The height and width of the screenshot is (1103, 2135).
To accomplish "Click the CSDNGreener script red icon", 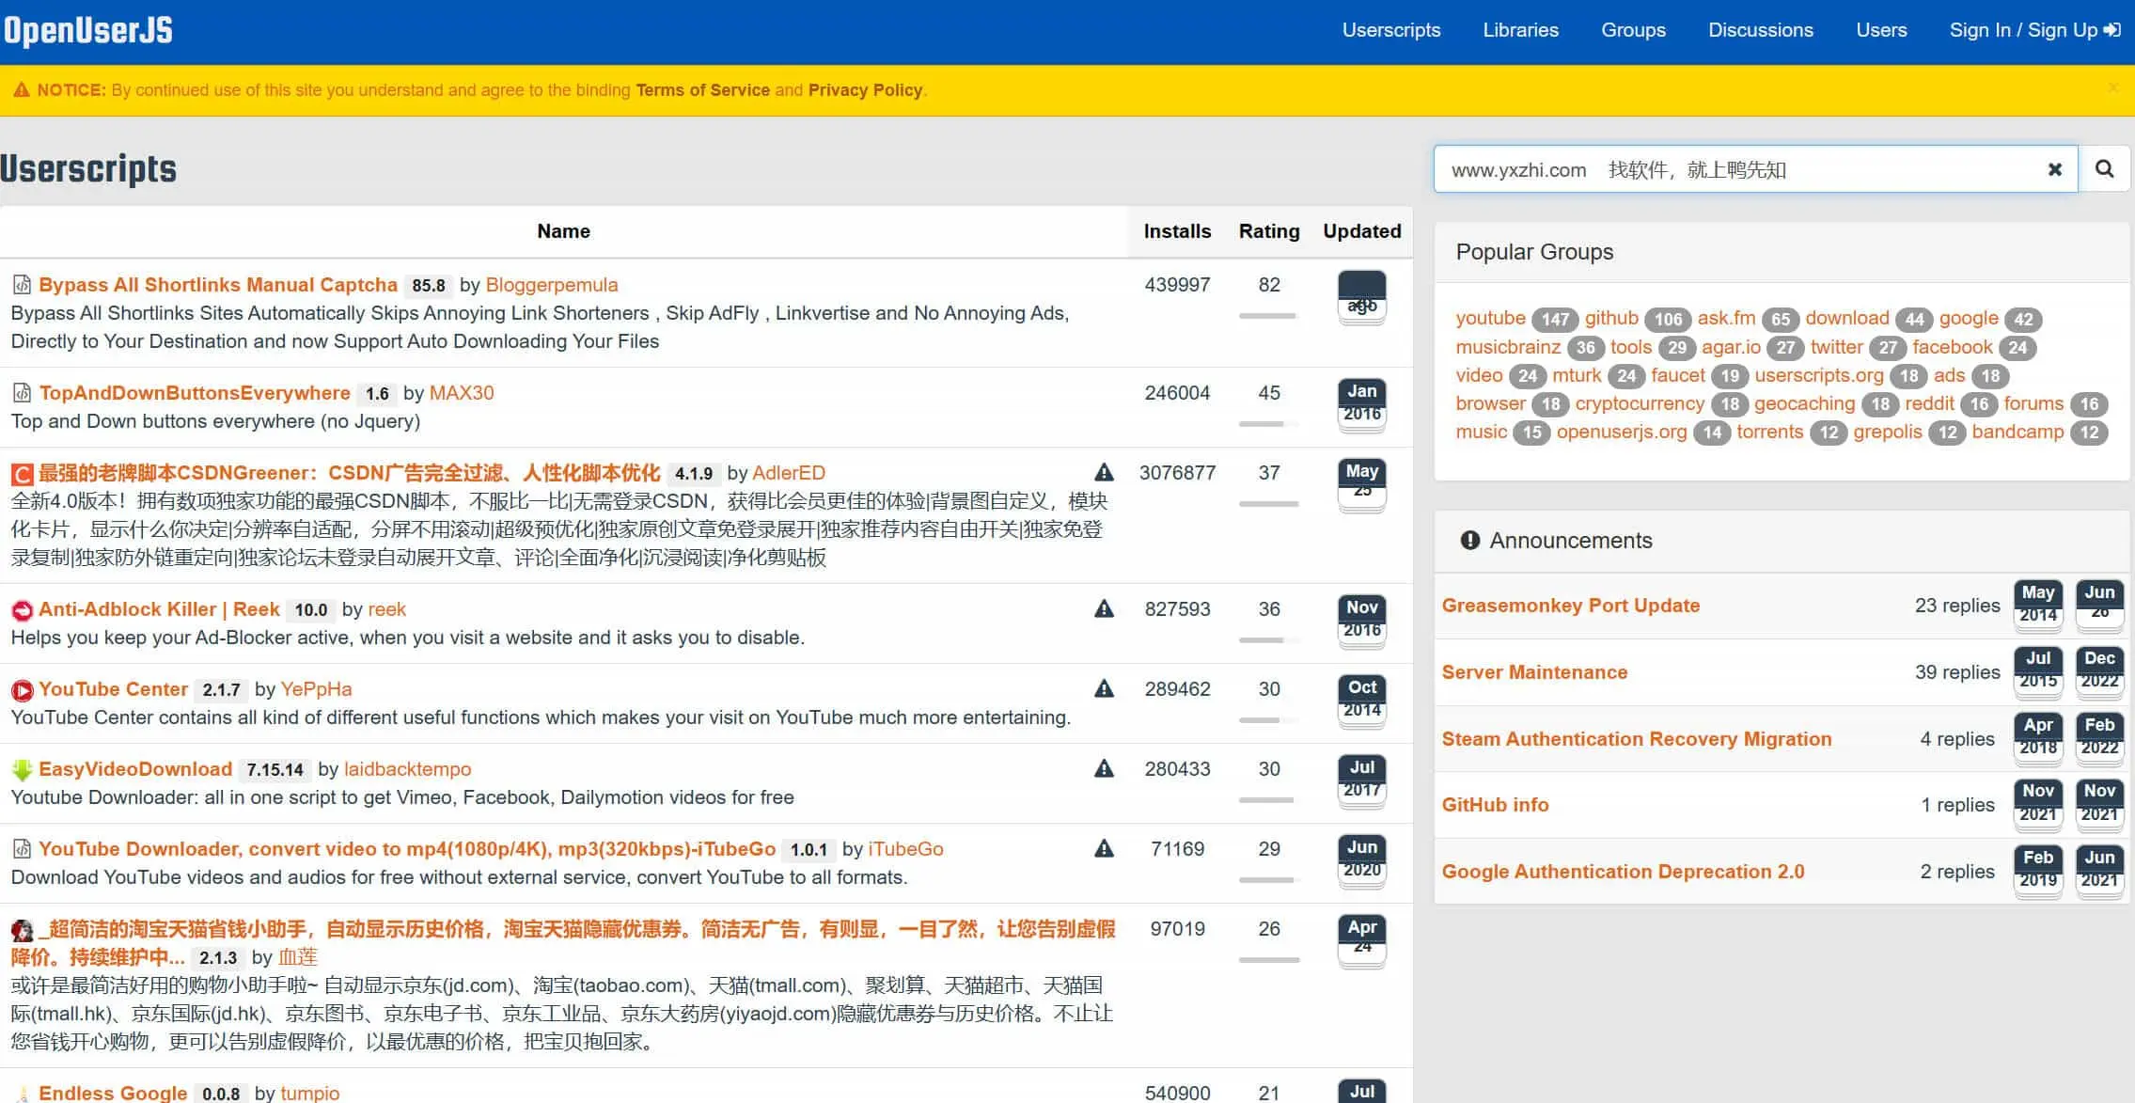I will [x=22, y=474].
